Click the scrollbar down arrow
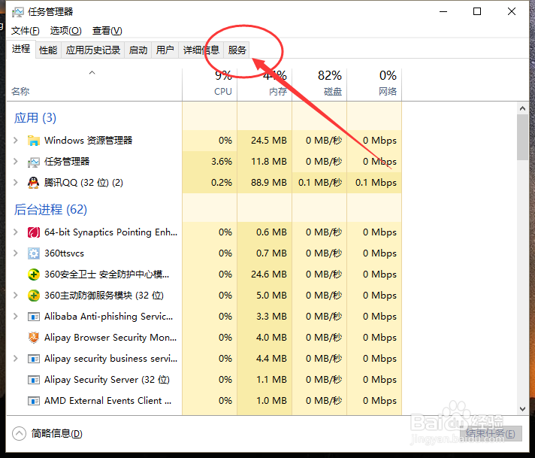The width and height of the screenshot is (535, 458). click(522, 409)
